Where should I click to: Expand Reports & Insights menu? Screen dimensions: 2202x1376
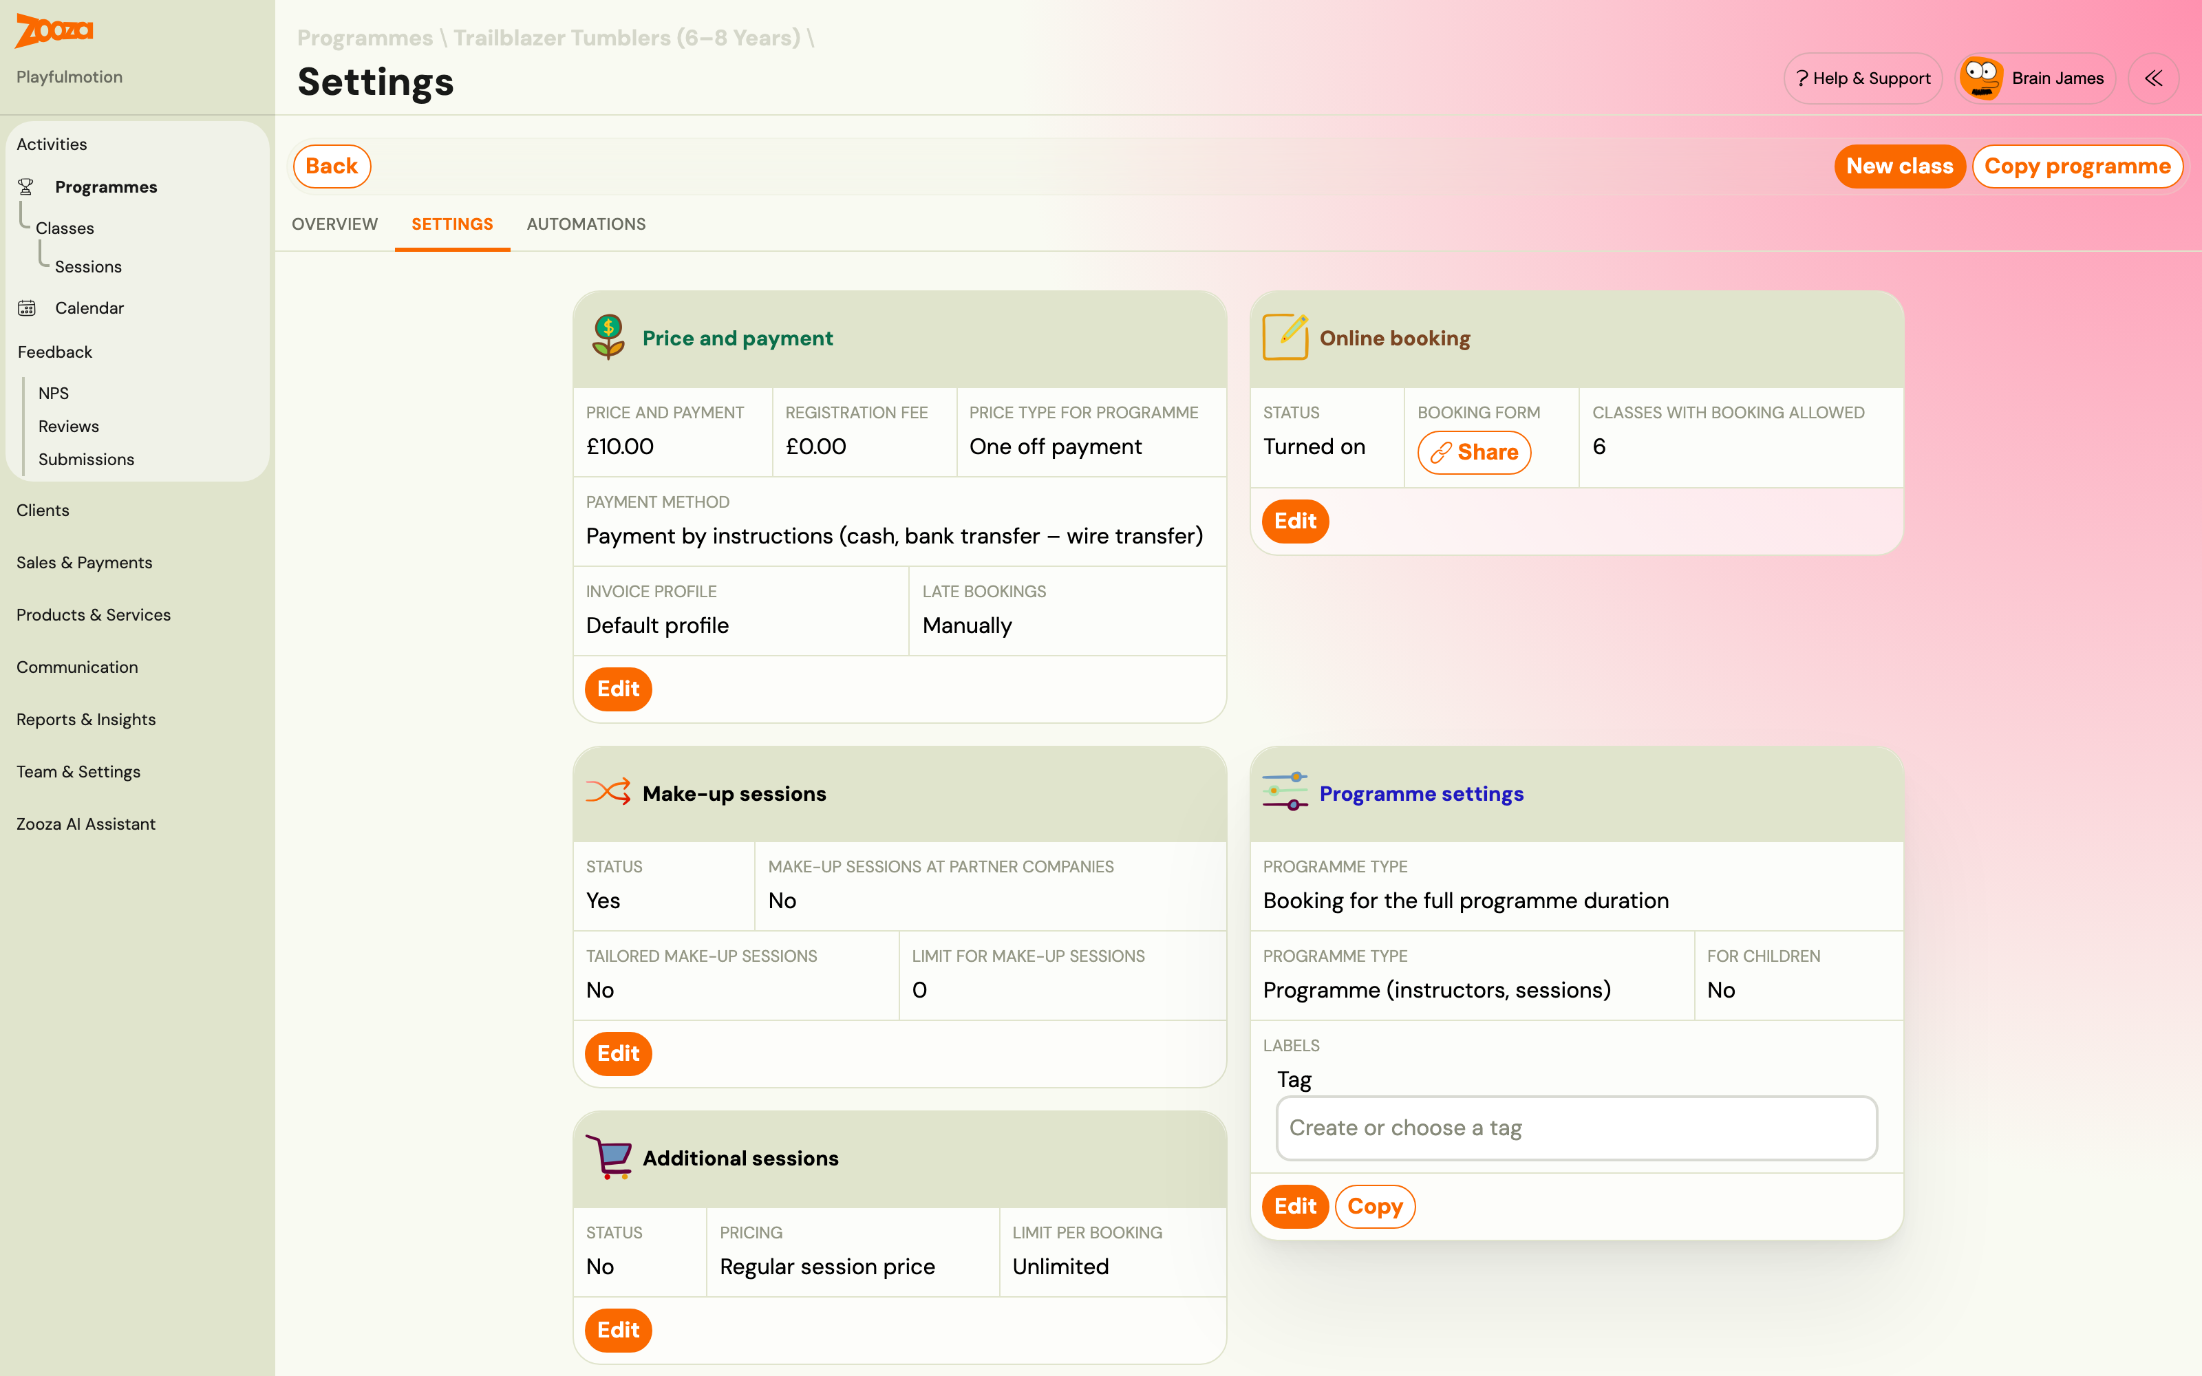87,720
